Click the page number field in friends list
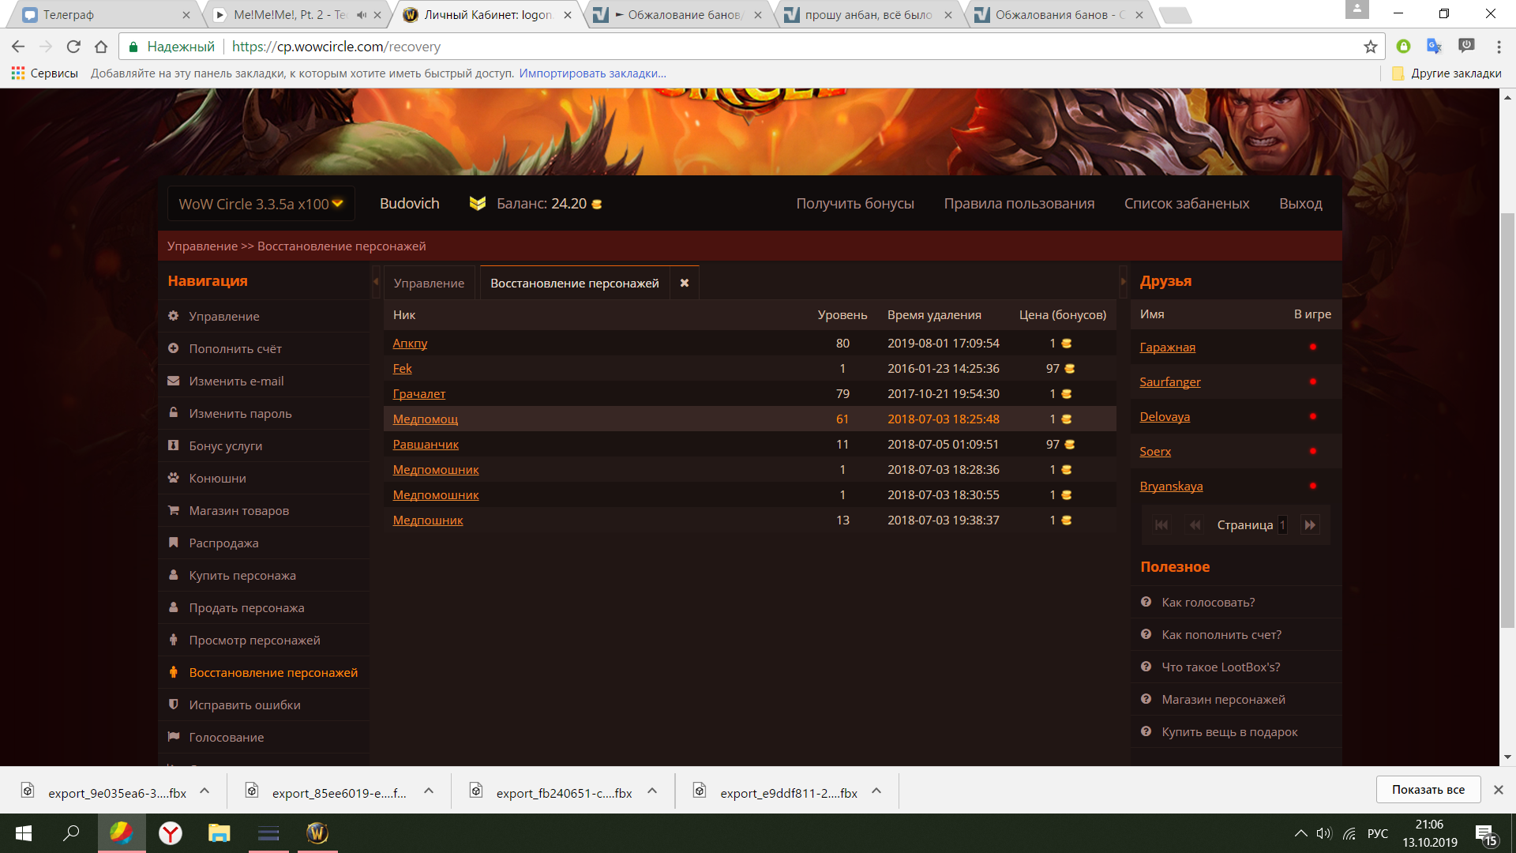The height and width of the screenshot is (853, 1516). pos(1282,525)
